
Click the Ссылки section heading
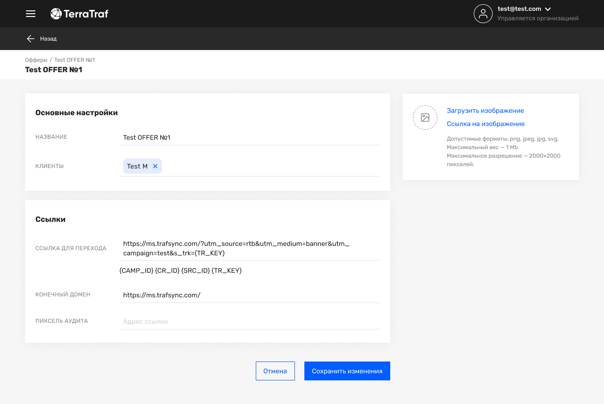pyautogui.click(x=50, y=219)
